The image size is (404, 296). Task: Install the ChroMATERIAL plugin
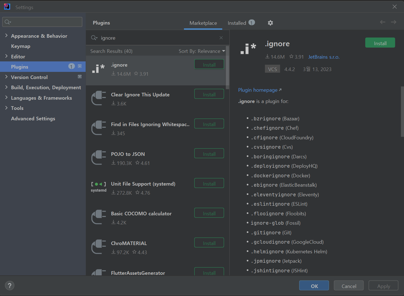[209, 243]
